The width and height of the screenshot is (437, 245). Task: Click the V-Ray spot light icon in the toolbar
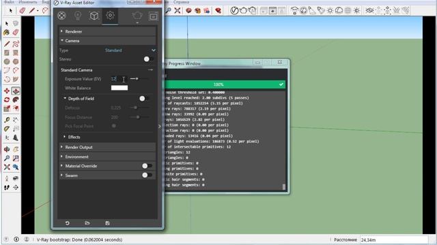(312, 11)
